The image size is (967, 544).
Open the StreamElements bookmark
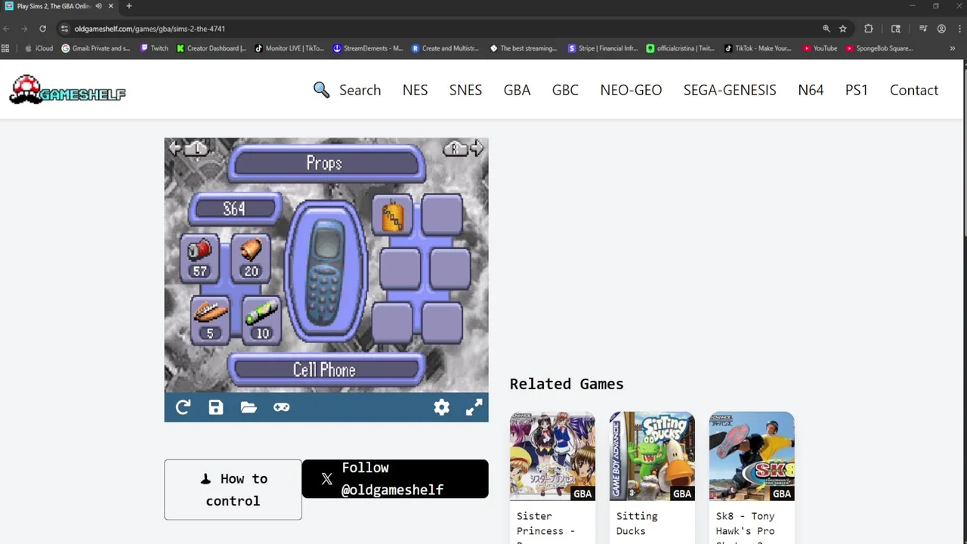coord(368,48)
